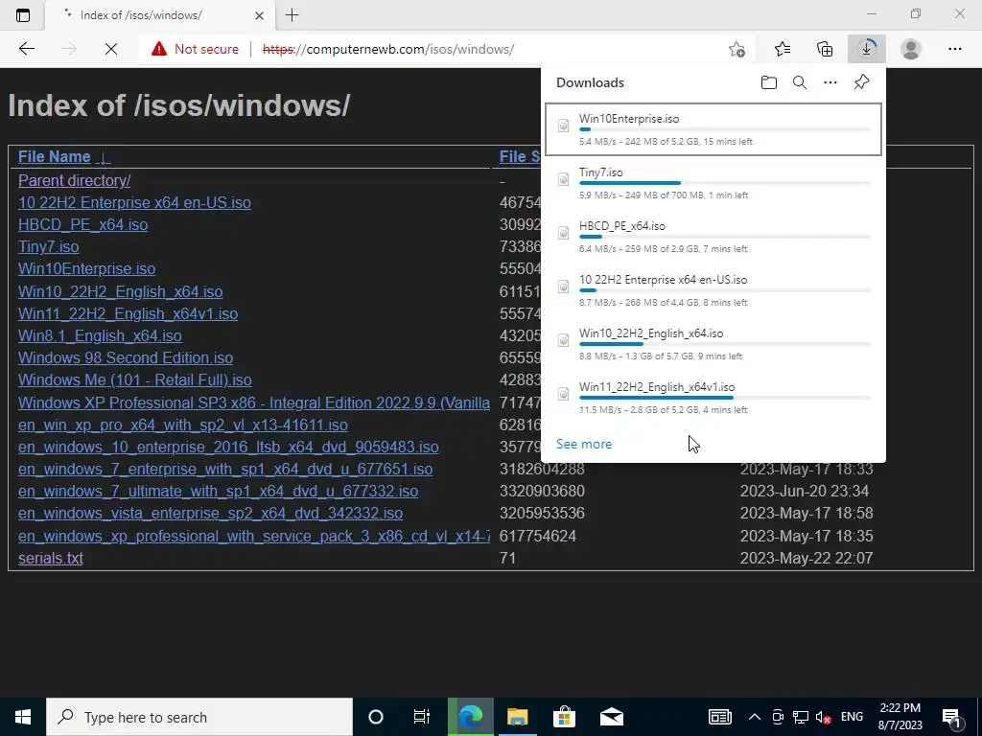Stop loading the page with the X button
The height and width of the screenshot is (736, 982).
click(x=111, y=49)
